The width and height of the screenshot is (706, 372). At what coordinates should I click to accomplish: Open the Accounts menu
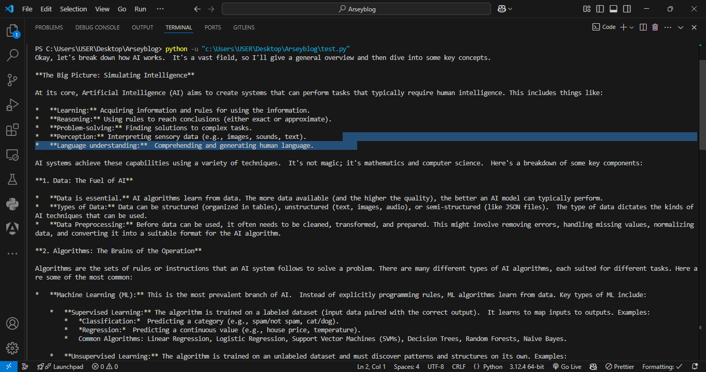12,324
